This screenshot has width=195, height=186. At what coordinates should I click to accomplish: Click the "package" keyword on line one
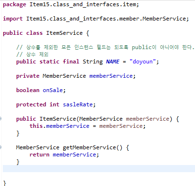(14, 4)
